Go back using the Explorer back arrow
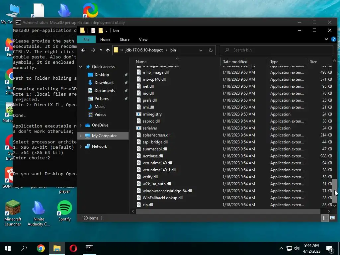Viewport: 340px width, 255px height. coord(83,50)
